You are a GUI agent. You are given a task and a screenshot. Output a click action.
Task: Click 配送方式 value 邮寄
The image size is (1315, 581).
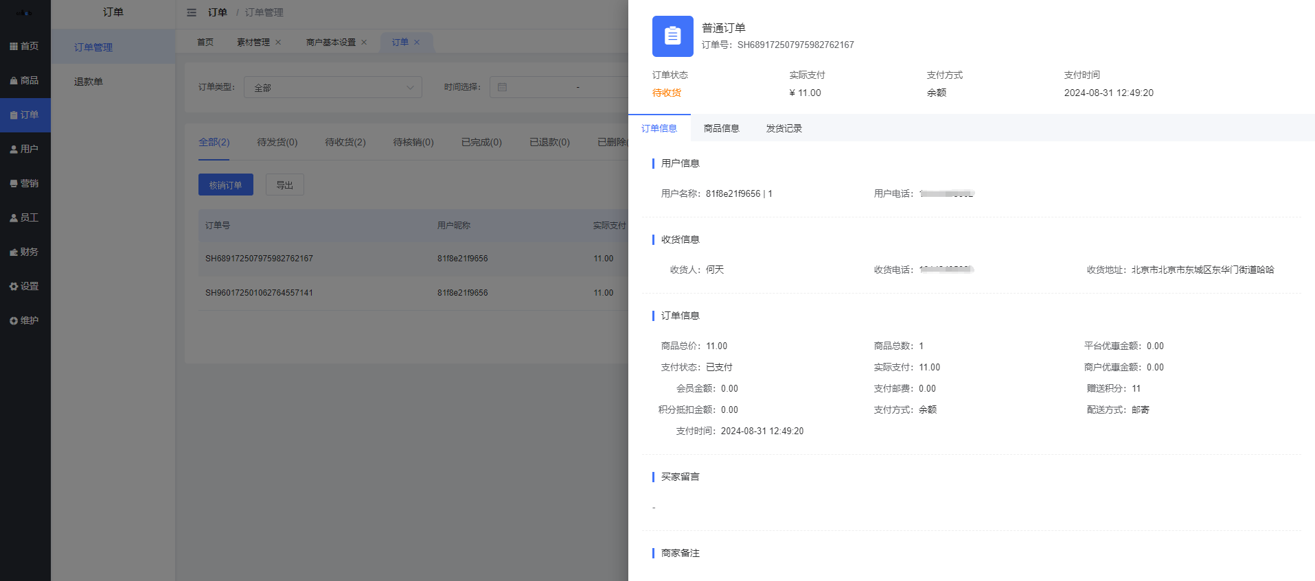(x=1141, y=410)
